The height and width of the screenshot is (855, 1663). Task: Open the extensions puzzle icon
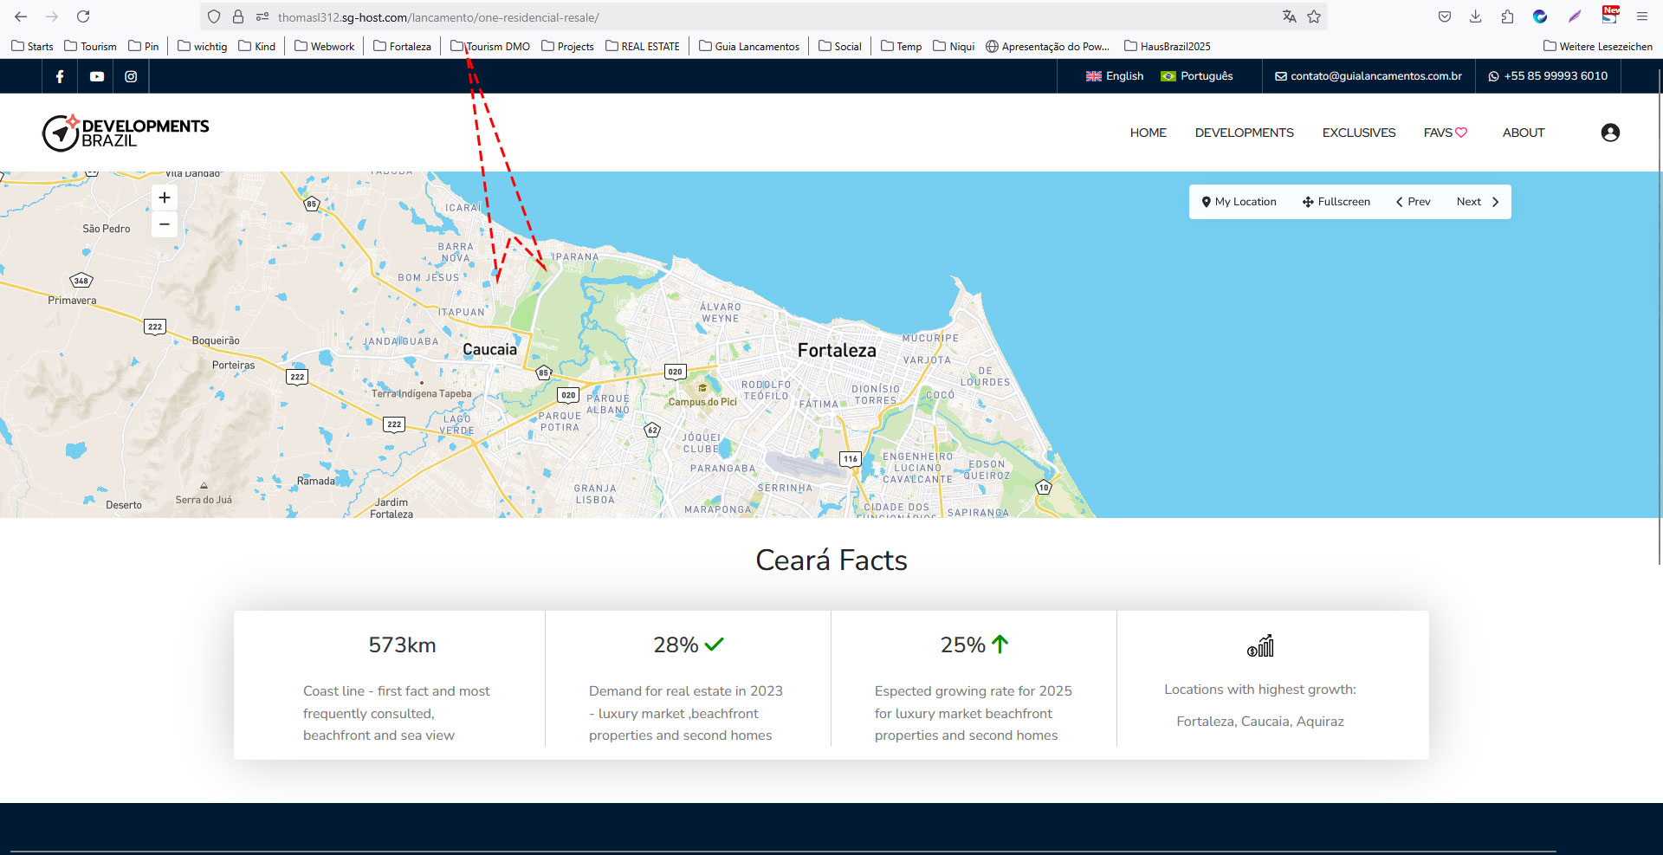1507,16
